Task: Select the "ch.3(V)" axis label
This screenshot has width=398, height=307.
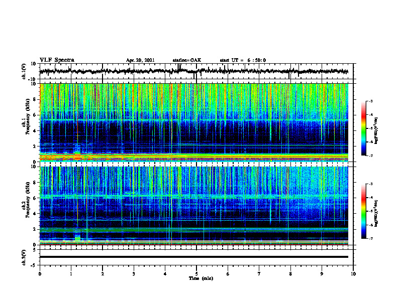Action: tap(24, 257)
